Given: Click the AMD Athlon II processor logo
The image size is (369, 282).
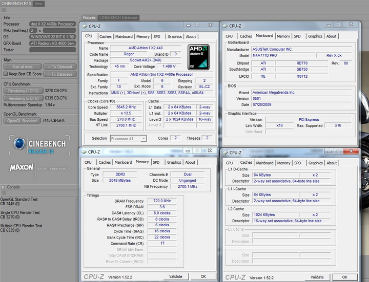Looking at the screenshot, I should [198, 57].
